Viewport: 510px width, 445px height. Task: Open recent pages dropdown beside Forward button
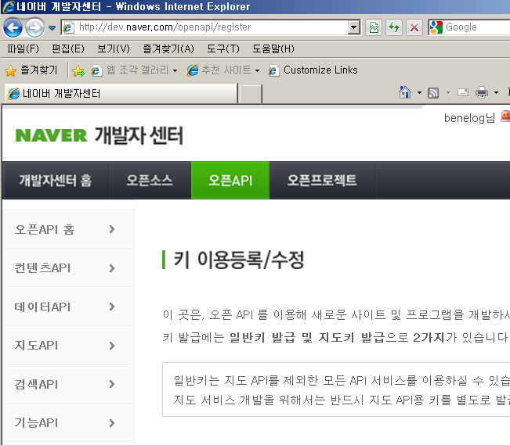(52, 28)
